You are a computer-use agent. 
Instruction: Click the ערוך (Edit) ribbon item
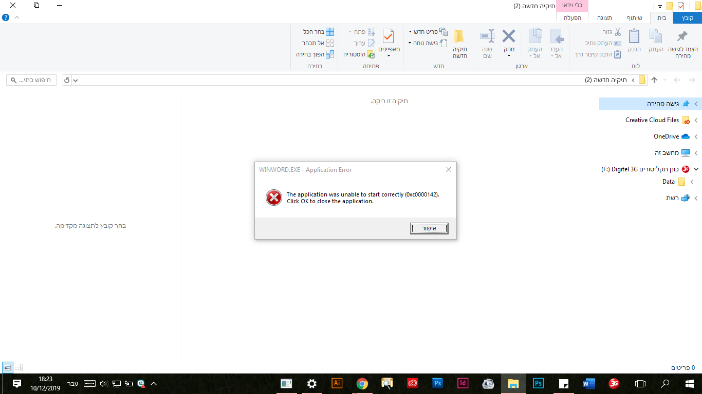tap(364, 43)
